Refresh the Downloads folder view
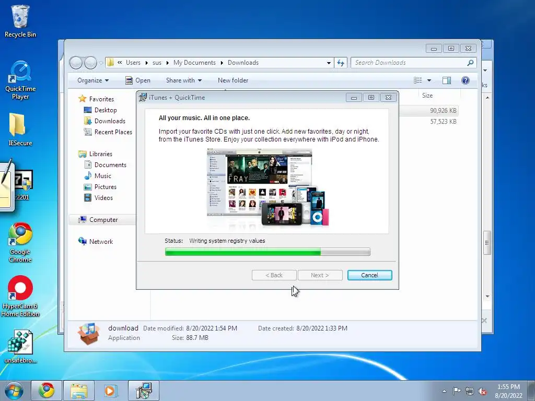Viewport: 535px width, 401px height. tap(341, 63)
